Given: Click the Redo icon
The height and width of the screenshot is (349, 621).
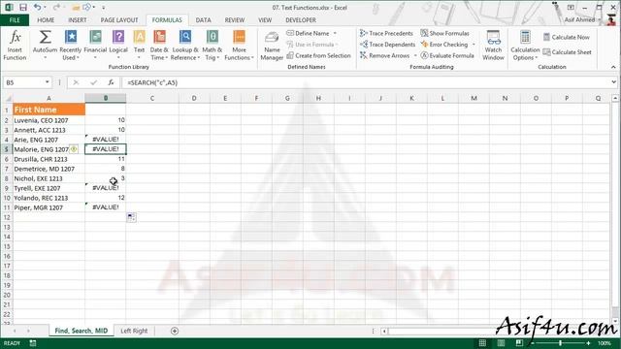Looking at the screenshot, I should pos(56,7).
